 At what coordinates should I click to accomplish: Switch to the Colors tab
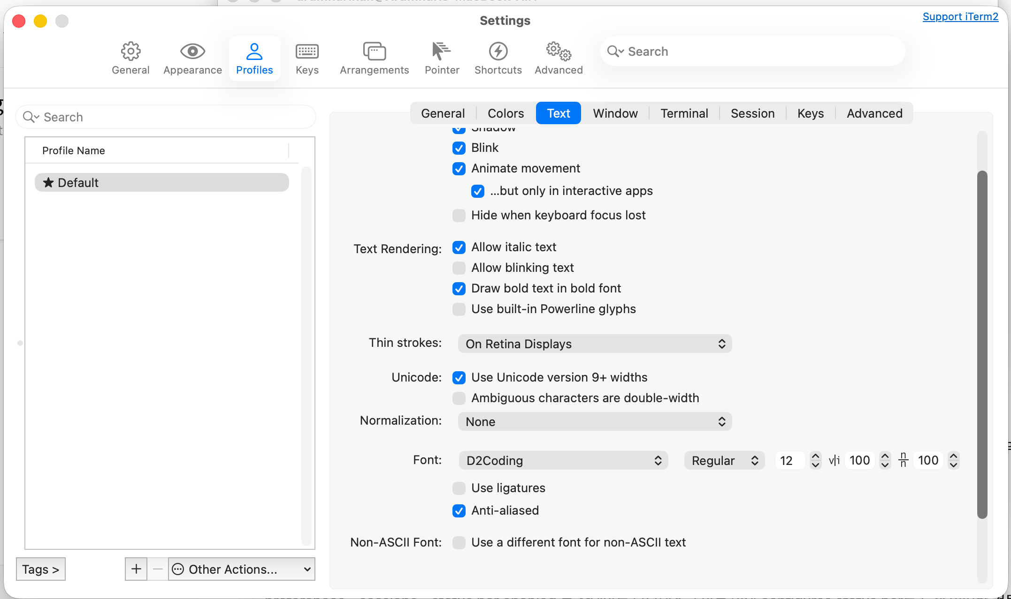coord(505,113)
